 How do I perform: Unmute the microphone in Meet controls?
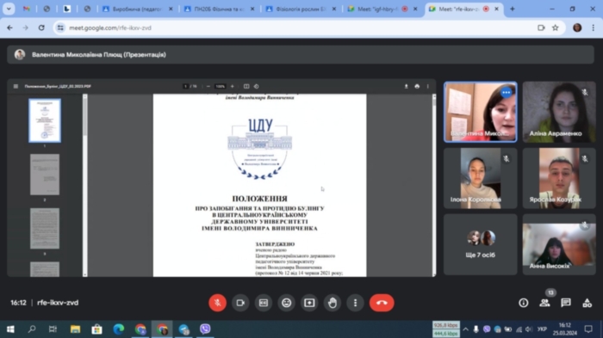click(x=217, y=303)
